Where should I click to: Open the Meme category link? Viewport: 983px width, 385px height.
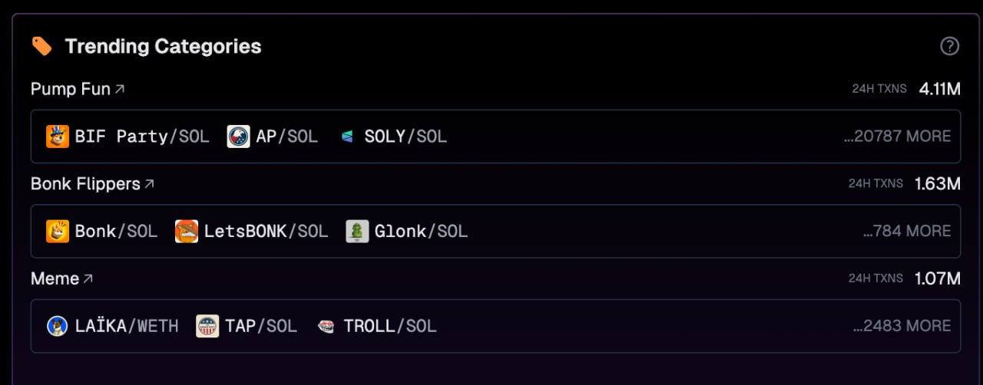(x=62, y=279)
